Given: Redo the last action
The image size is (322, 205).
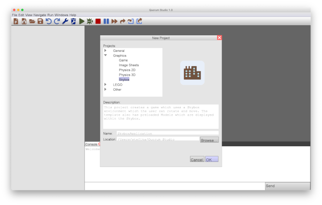Looking at the screenshot, I should (57, 21).
